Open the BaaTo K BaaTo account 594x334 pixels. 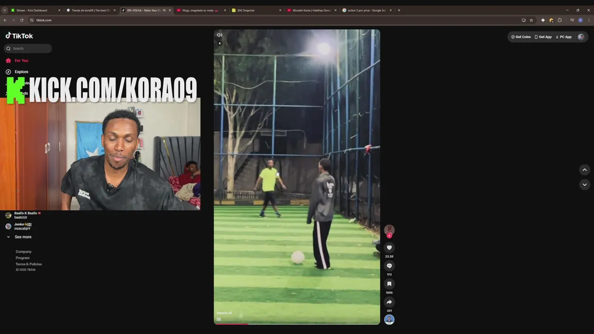pos(23,215)
